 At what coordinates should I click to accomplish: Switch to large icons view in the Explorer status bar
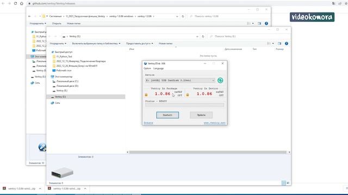click(x=288, y=183)
